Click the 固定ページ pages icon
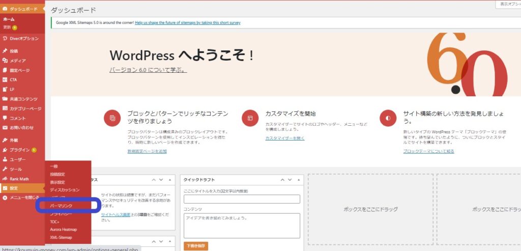 pyautogui.click(x=5, y=70)
